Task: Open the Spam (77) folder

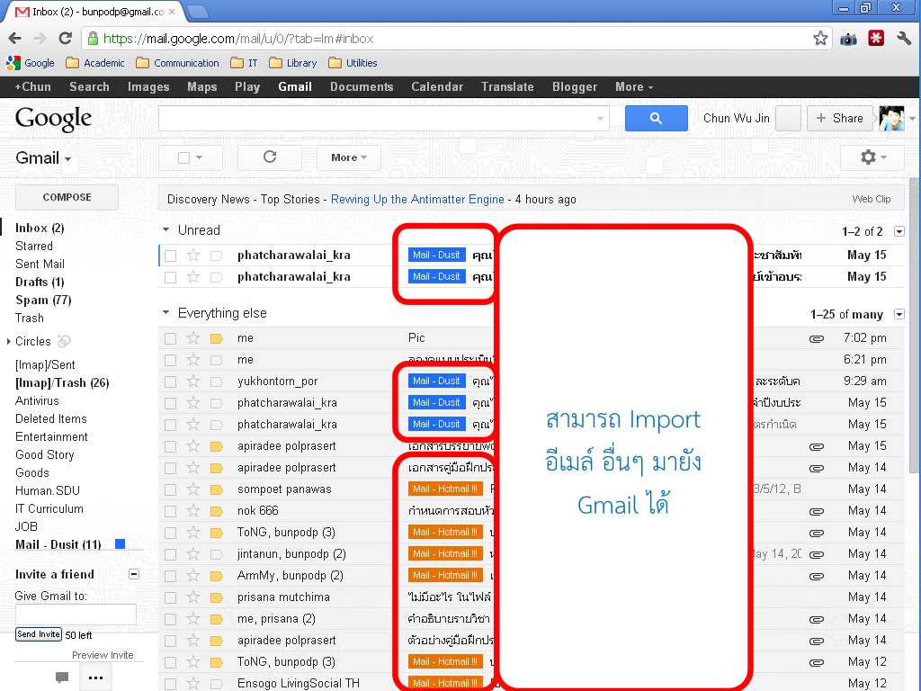Action: [x=43, y=301]
